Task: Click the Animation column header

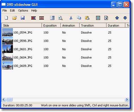Action: coord(70,25)
